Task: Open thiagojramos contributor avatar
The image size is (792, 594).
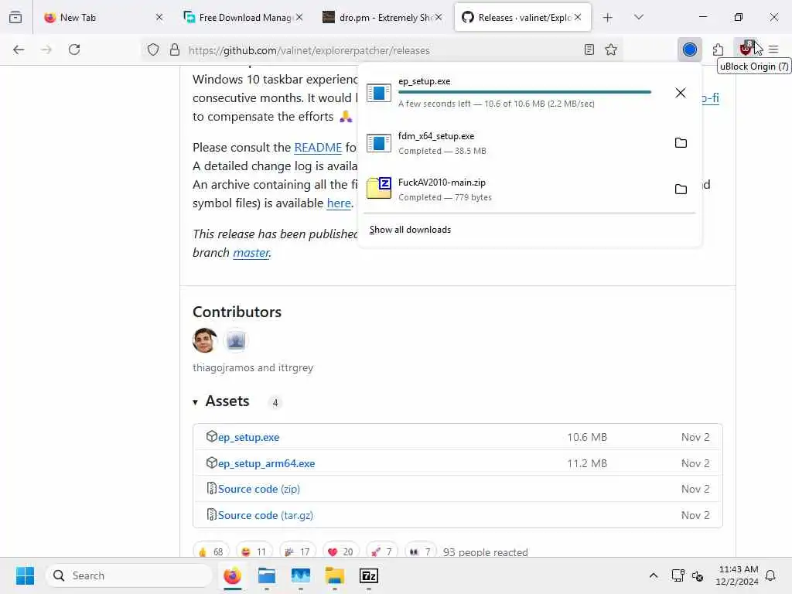Action: click(x=204, y=340)
